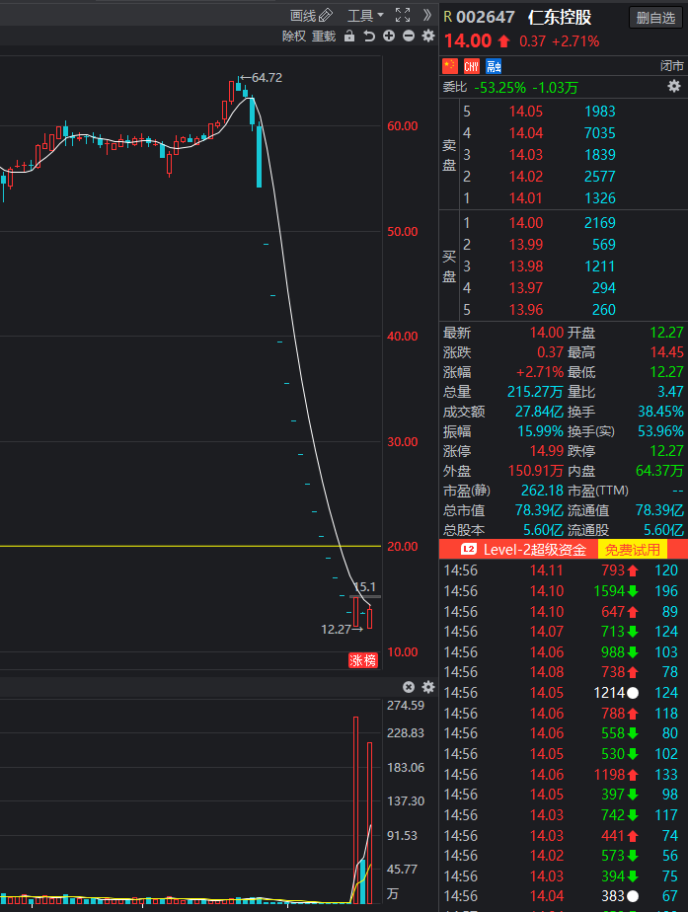Viewport: 688px width, 912px height.
Task: Click the 涨榜 gainers list tag
Action: [x=363, y=660]
